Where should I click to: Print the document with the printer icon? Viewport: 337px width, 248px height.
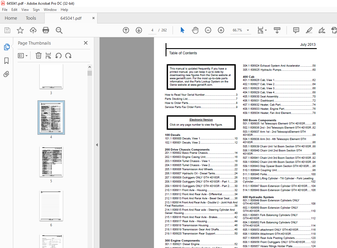[46, 30]
